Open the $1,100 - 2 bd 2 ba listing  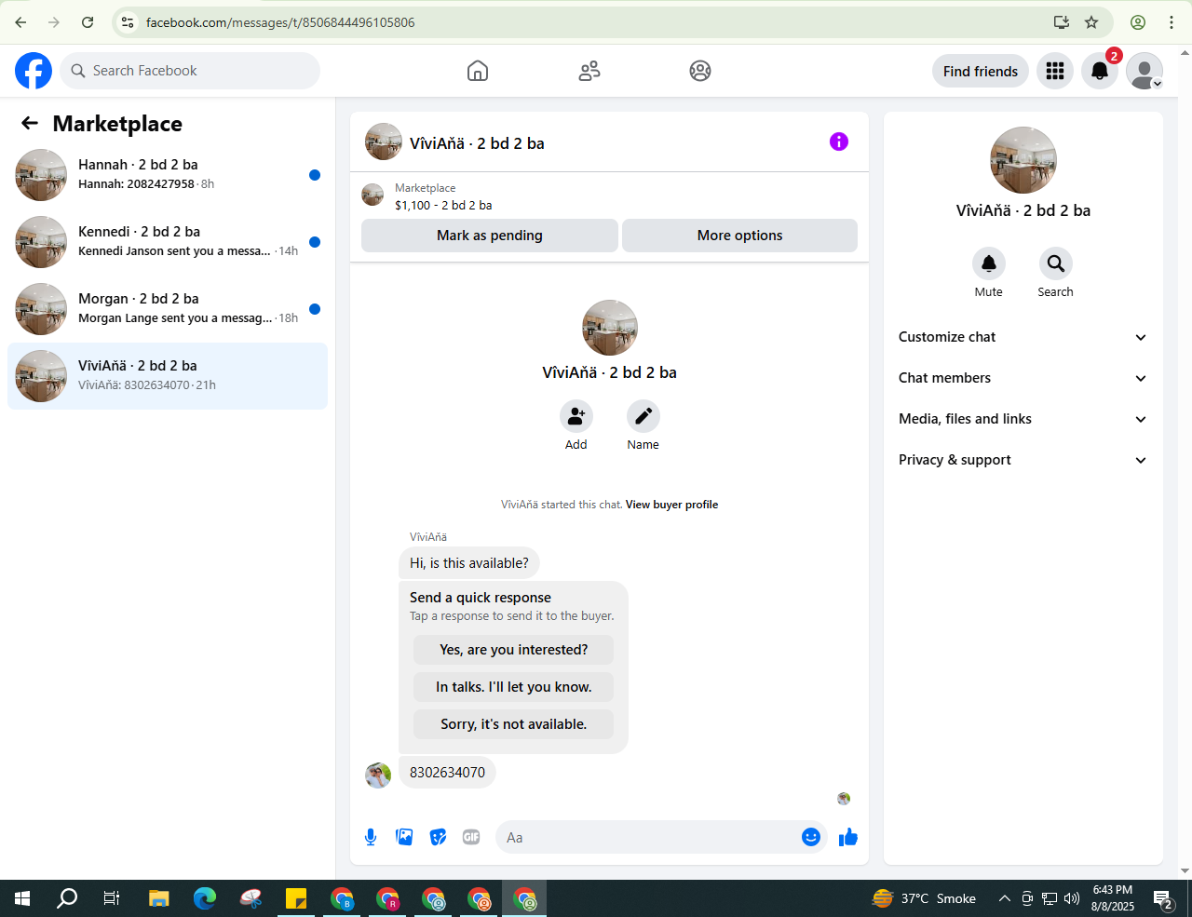pos(443,205)
